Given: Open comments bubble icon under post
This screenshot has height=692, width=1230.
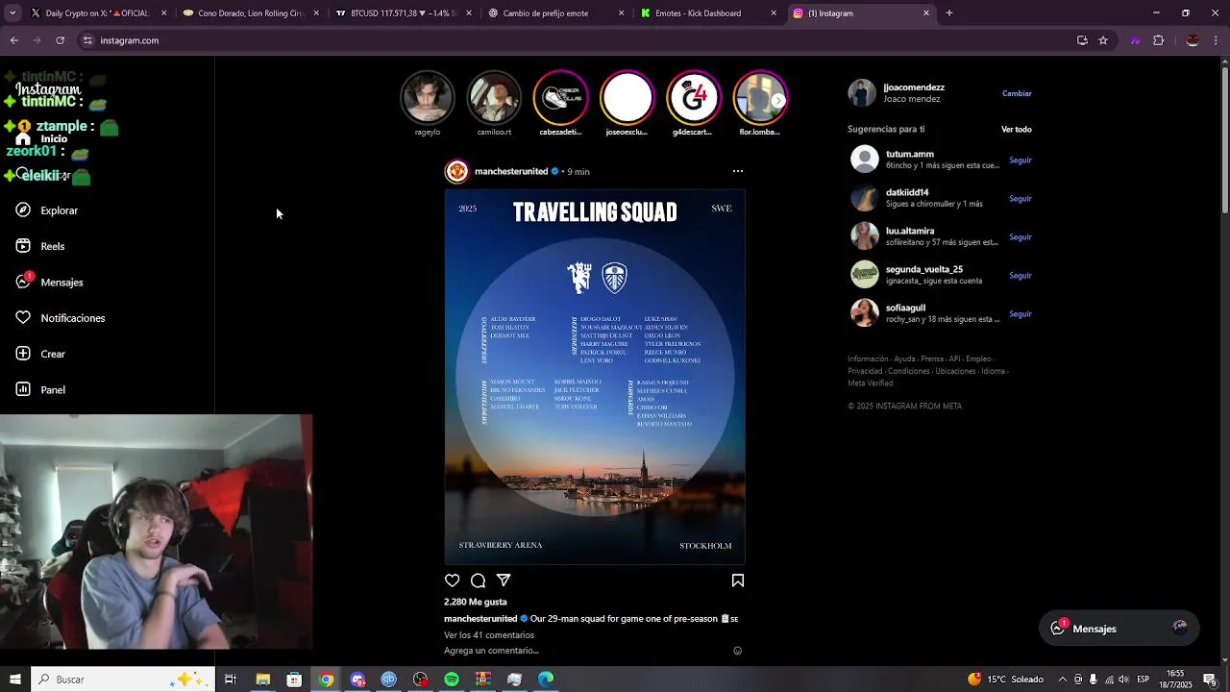Looking at the screenshot, I should click(478, 581).
